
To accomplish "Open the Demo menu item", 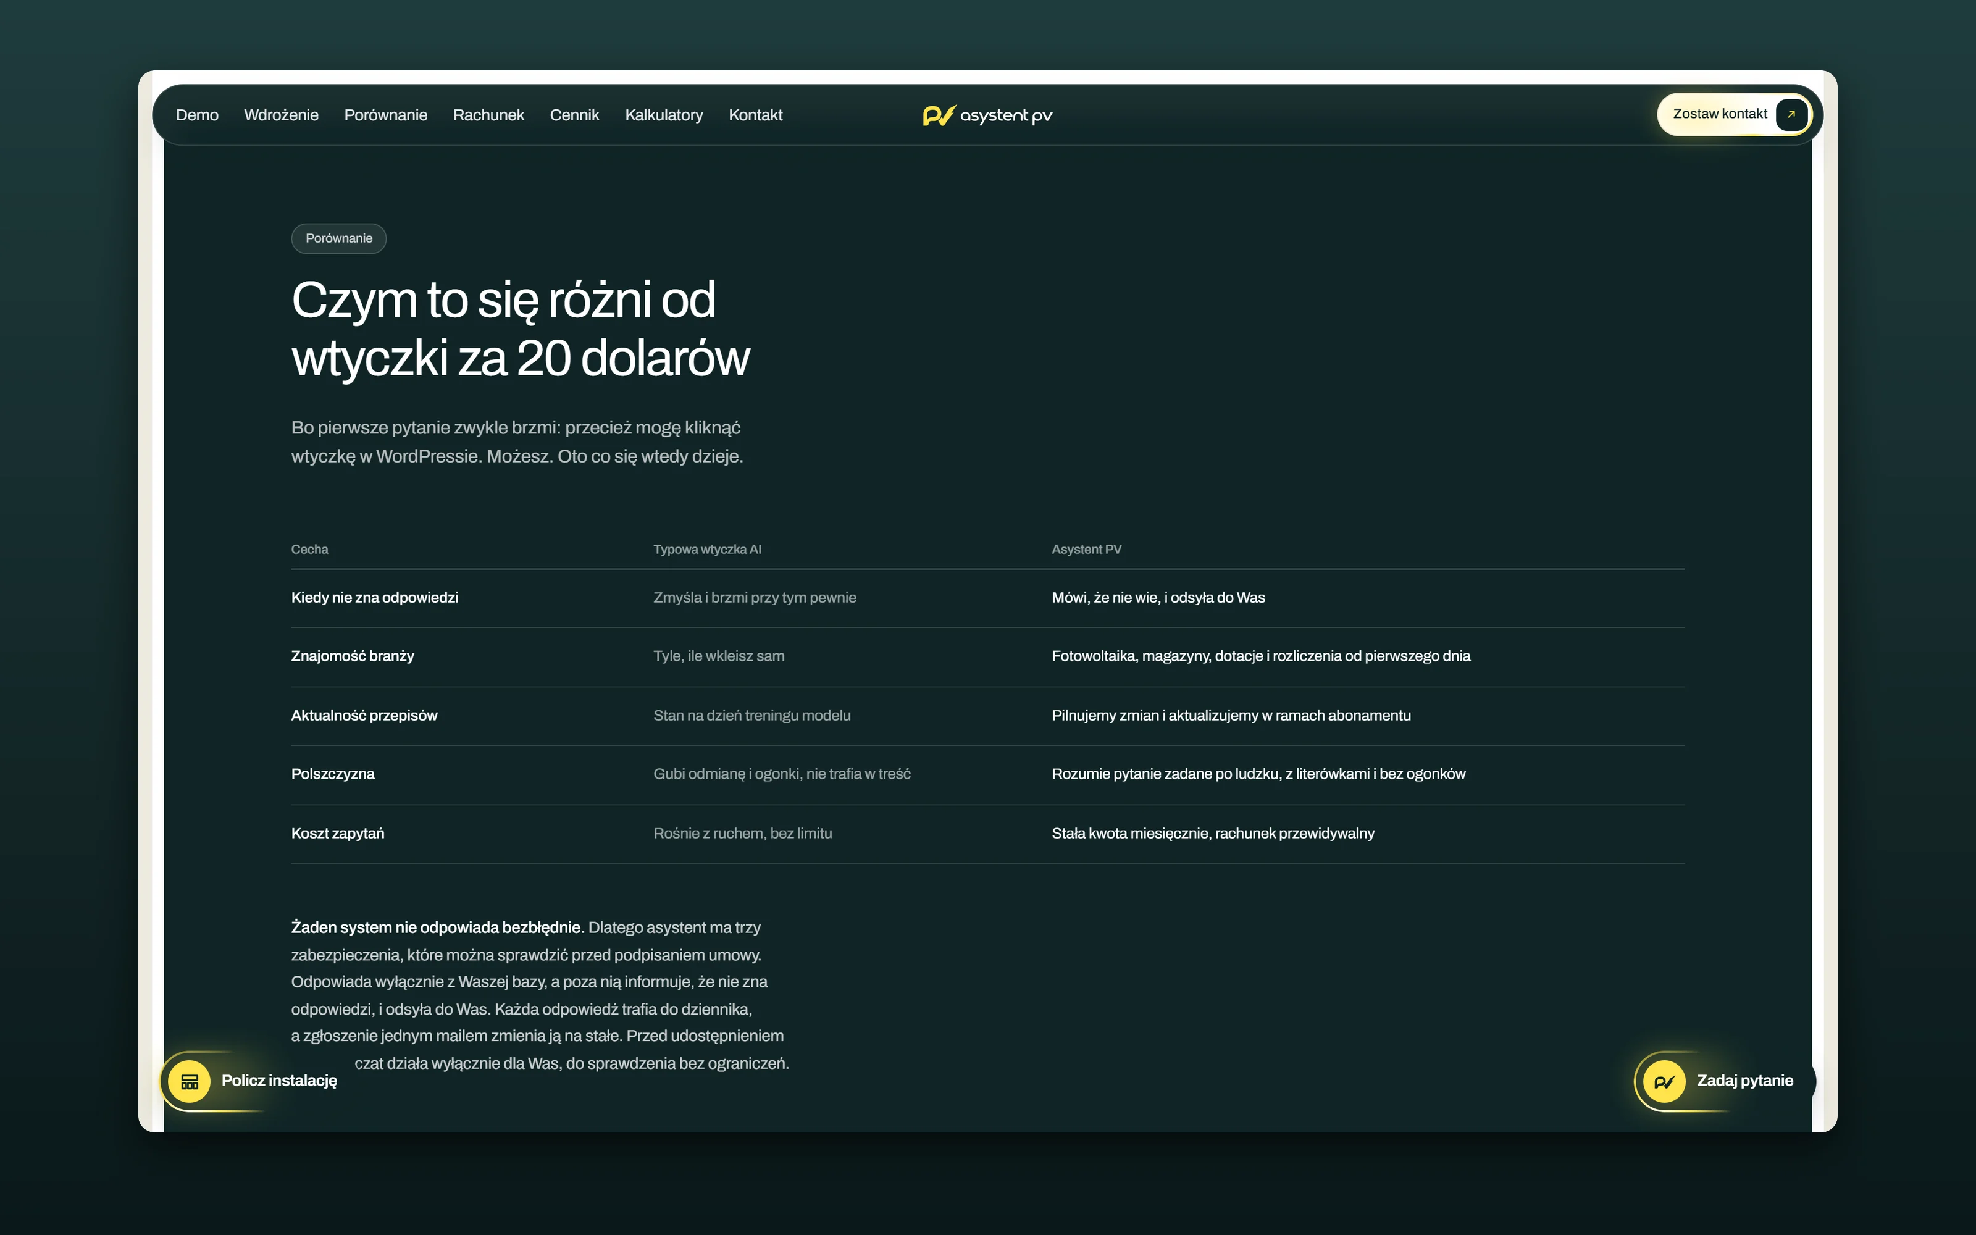I will (197, 115).
